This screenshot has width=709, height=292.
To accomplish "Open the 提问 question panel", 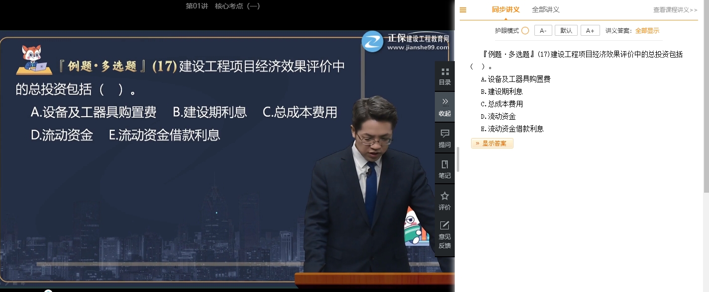I will [444, 138].
